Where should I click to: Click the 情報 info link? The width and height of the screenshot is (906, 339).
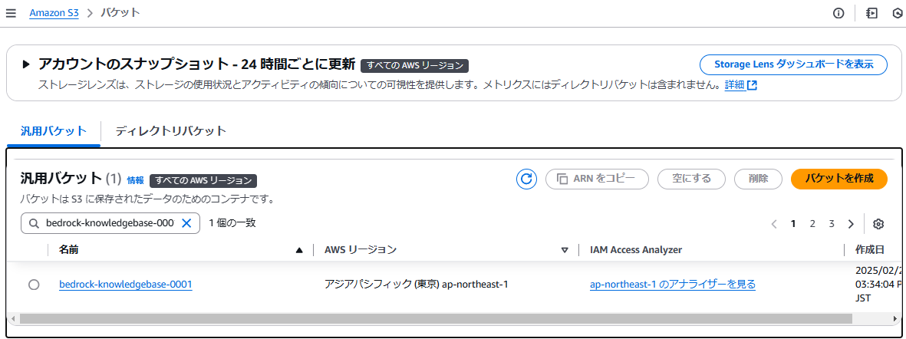(x=136, y=180)
